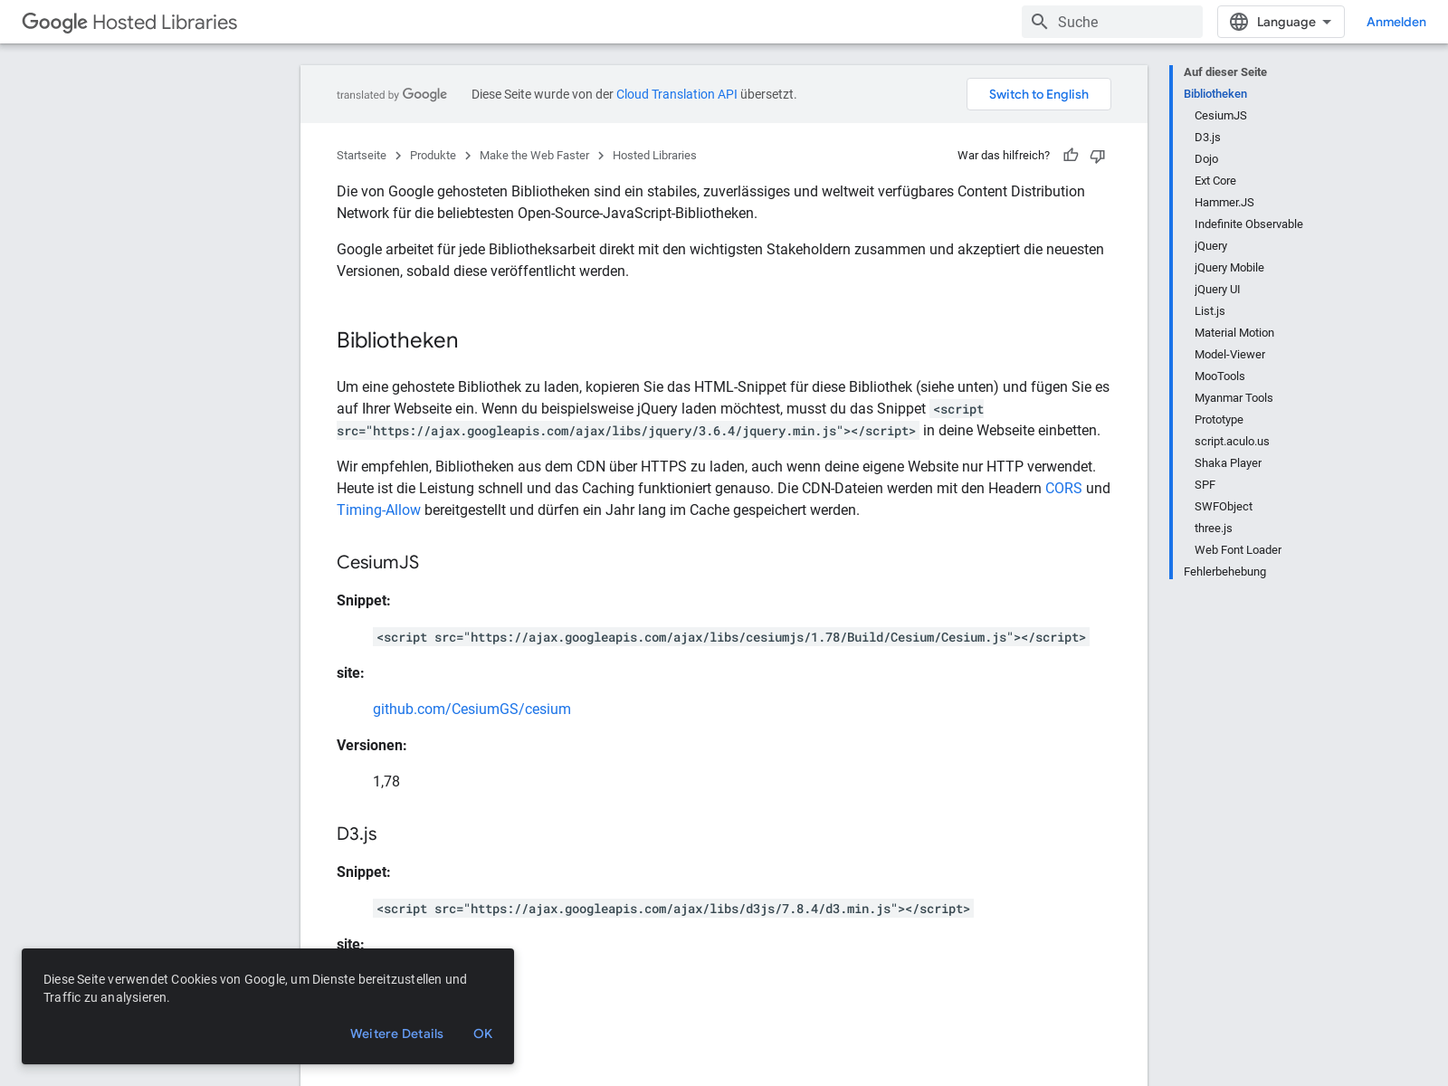Click the Switch to English button
1448x1086 pixels.
1039,94
